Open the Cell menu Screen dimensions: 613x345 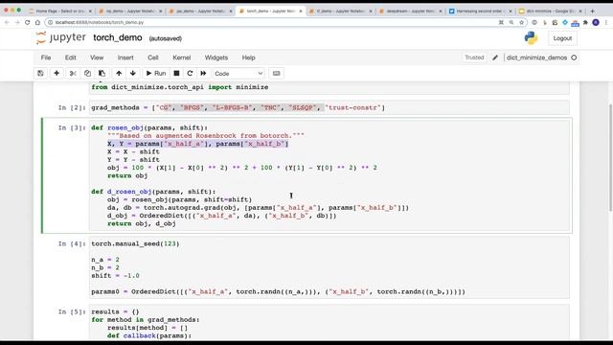point(153,57)
